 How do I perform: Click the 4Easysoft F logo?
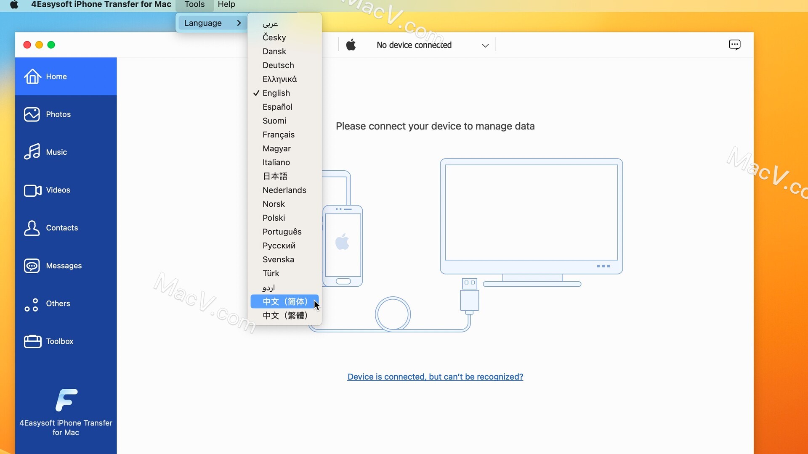coord(66,400)
